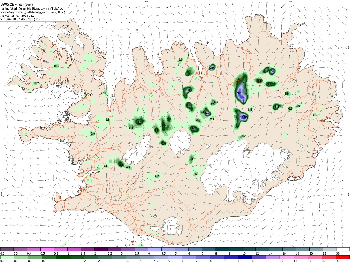Click the 0.7 value in the Westfjords
This screenshot has height=263, width=350.
[37, 83]
